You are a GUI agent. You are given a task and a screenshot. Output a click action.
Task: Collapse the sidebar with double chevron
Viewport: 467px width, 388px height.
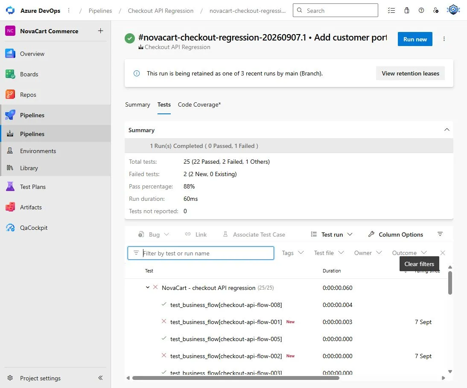pos(100,378)
